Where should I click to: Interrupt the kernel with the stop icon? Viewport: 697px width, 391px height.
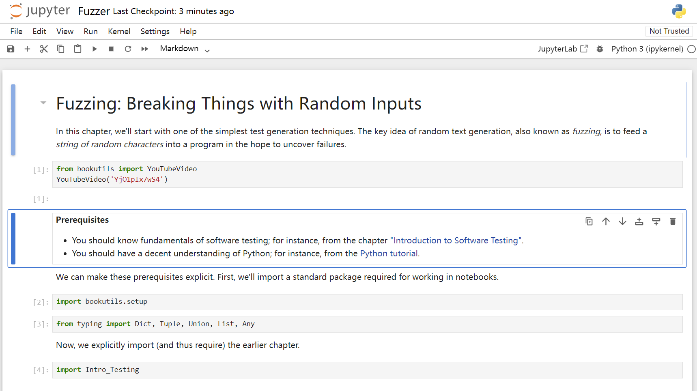click(111, 49)
